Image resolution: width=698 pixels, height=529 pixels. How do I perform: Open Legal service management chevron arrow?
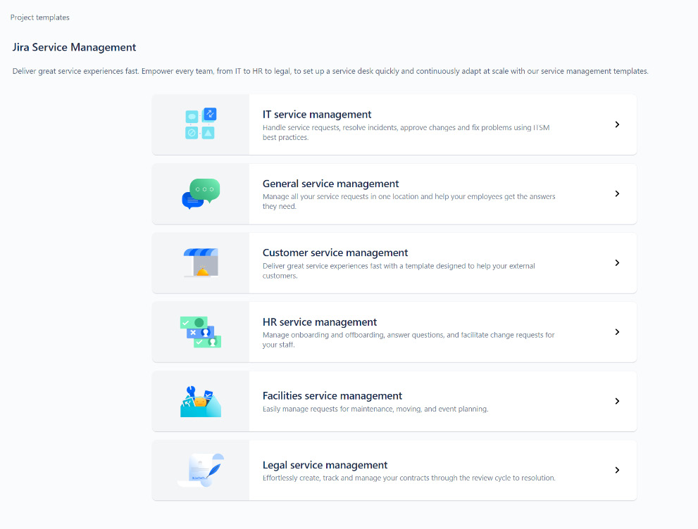617,471
